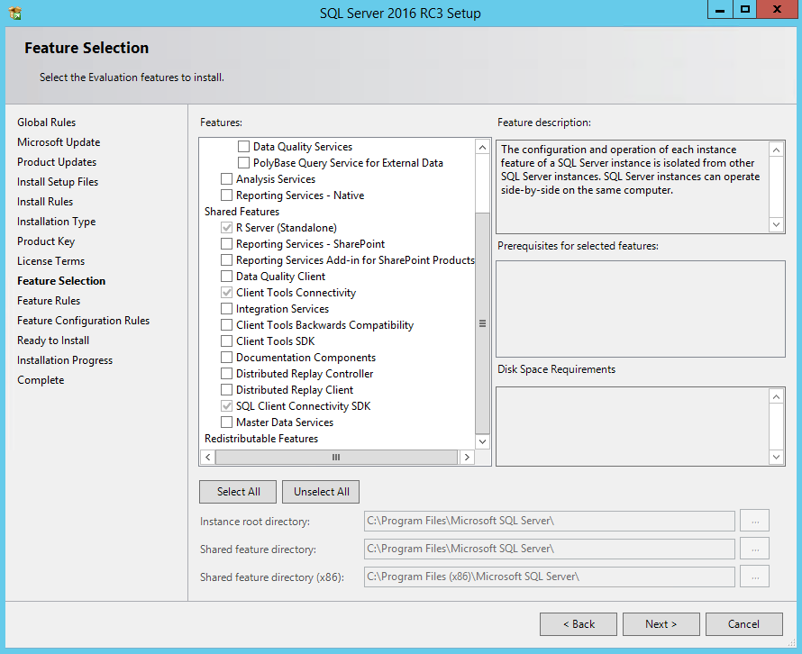
Task: Enable Master Data Services feature
Action: pos(226,422)
